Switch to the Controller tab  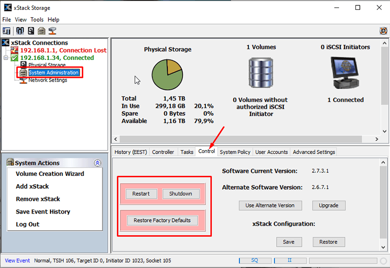click(x=163, y=152)
